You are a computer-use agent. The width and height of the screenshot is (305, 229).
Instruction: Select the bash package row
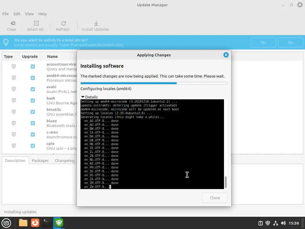pos(40,100)
